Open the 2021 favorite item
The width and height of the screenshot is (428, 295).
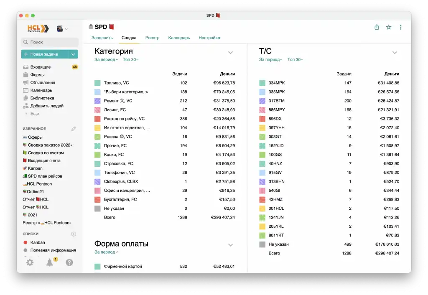point(30,215)
